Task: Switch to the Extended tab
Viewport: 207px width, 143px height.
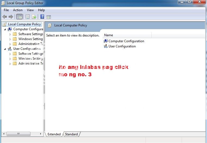Action: (x=54, y=134)
